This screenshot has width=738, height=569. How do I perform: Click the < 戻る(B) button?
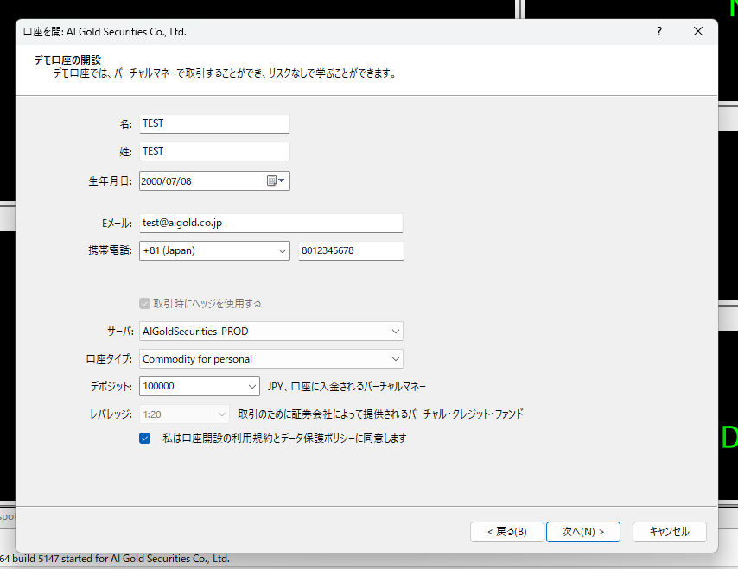[507, 532]
